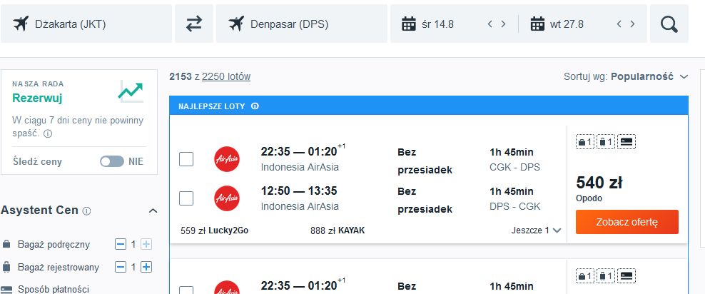The width and height of the screenshot is (705, 294).
Task: Edit the Dżakarta (JKT) origin field
Action: [x=86, y=24]
